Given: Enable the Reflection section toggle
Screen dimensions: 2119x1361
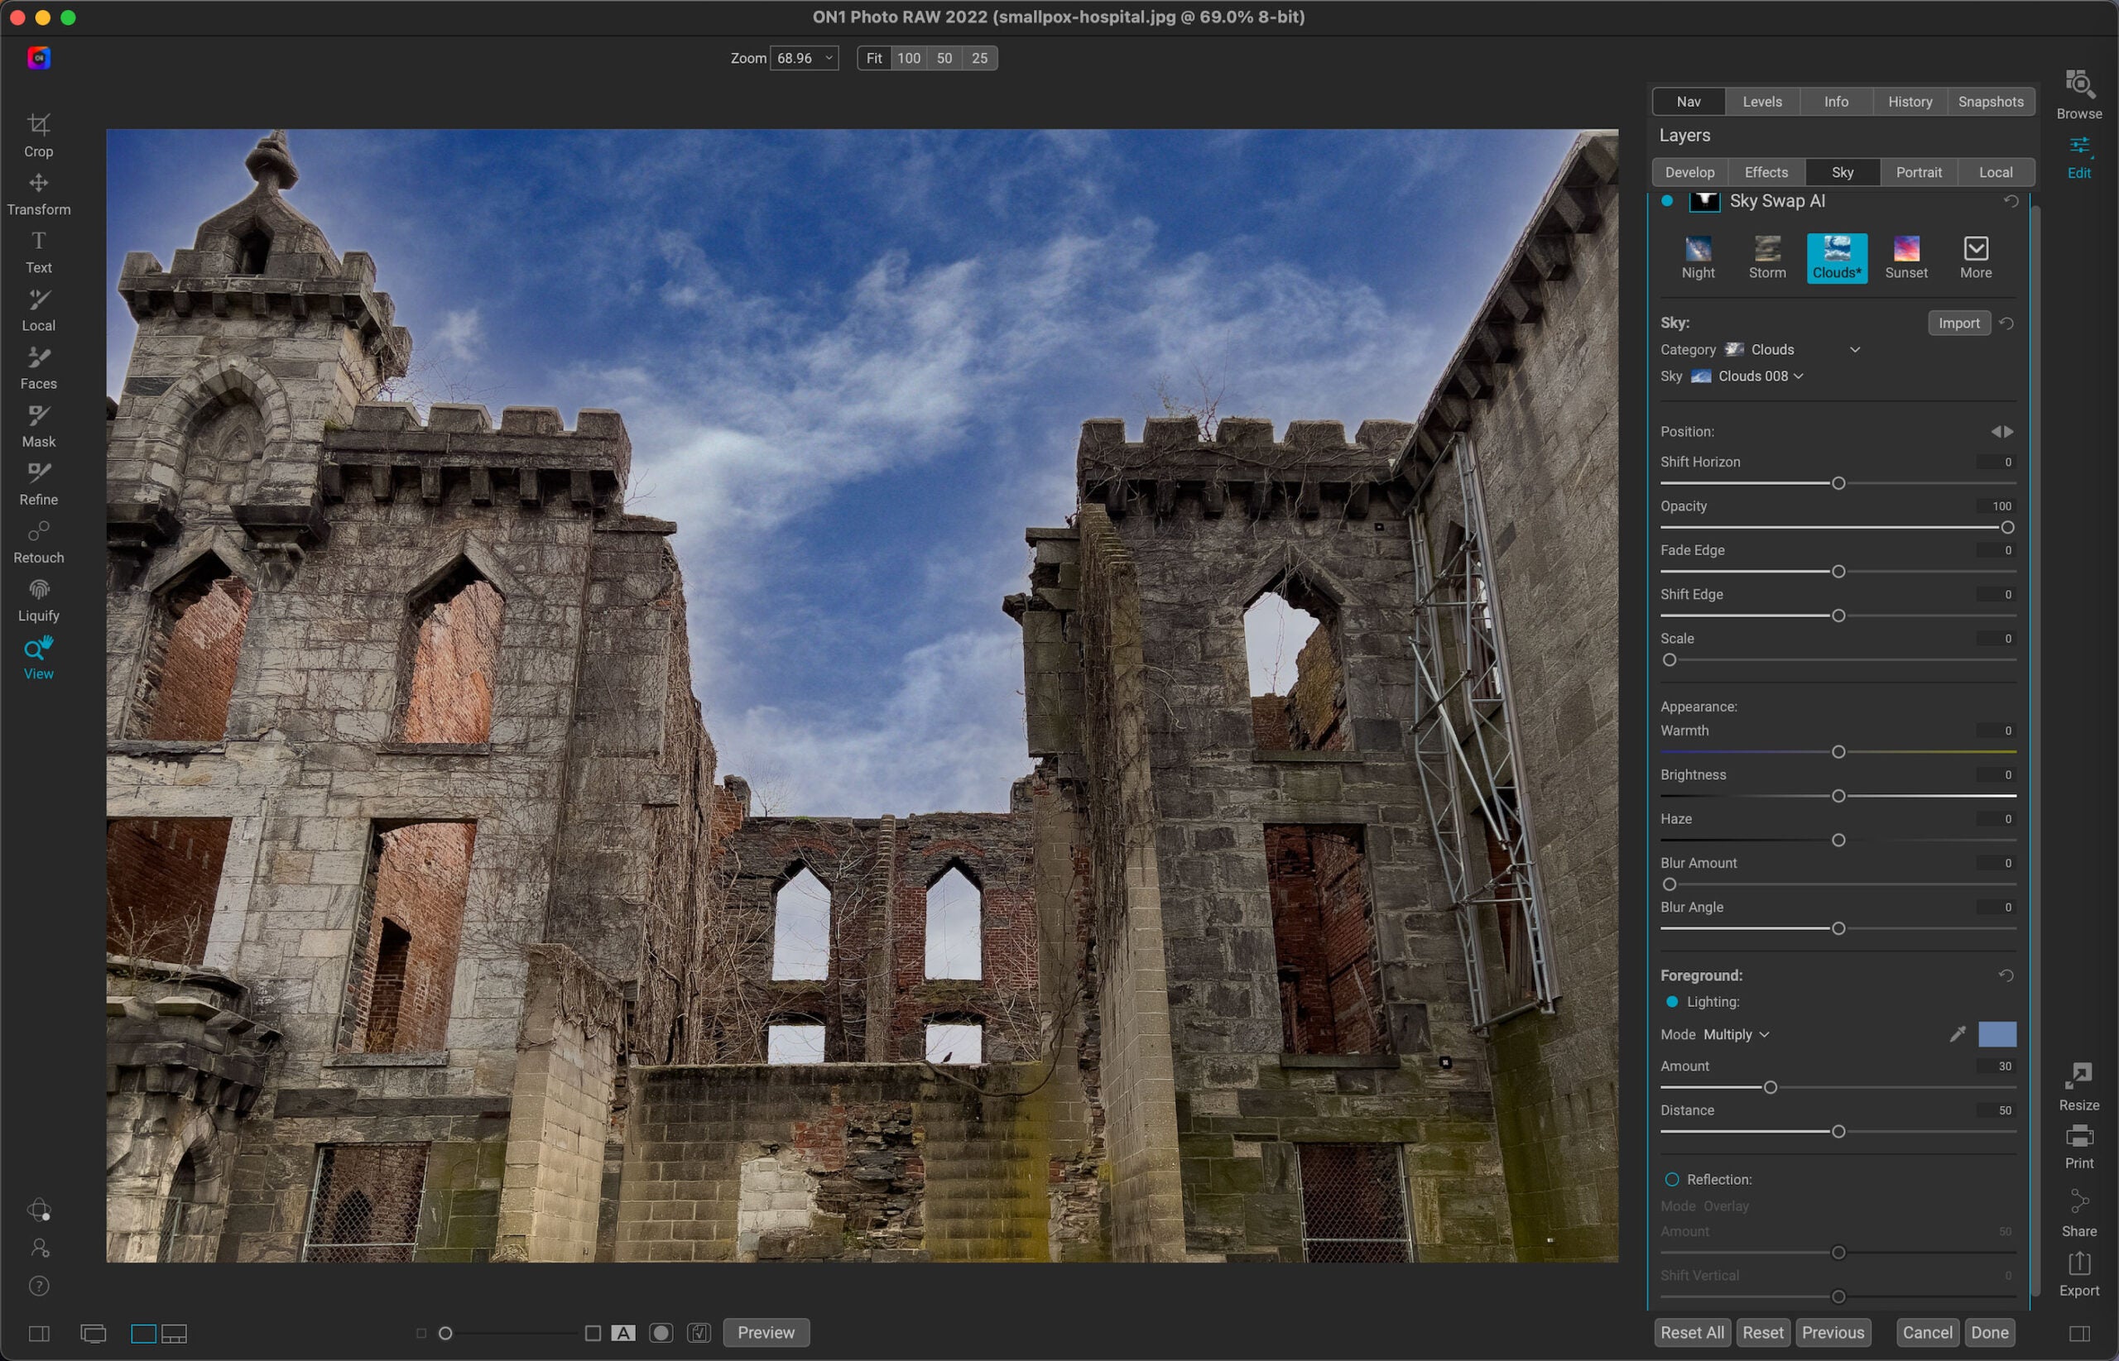Looking at the screenshot, I should (1673, 1179).
